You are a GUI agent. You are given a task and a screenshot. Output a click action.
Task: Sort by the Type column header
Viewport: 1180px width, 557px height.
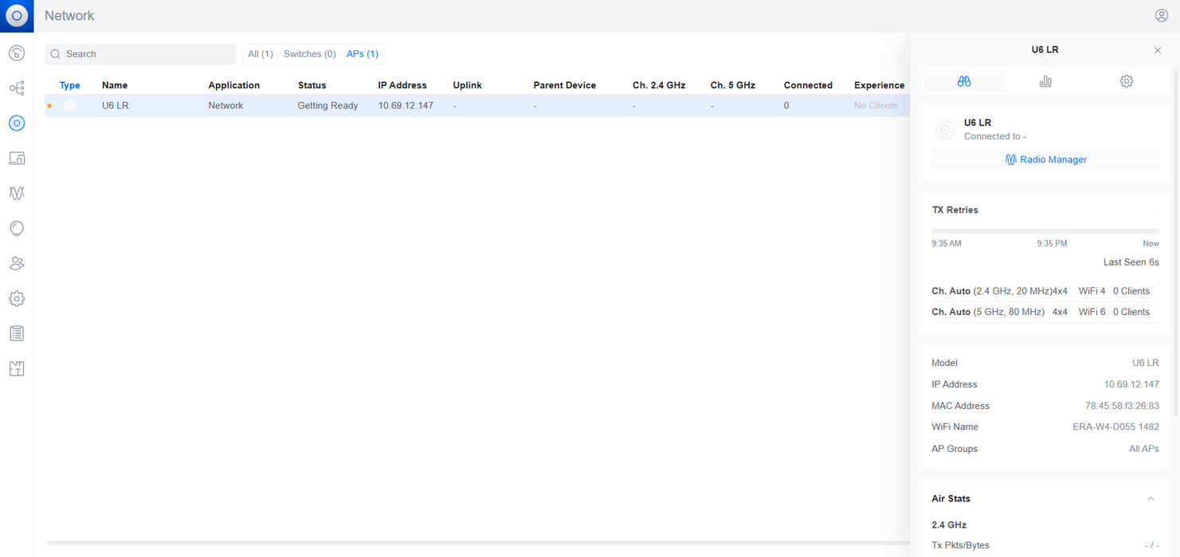tap(70, 85)
